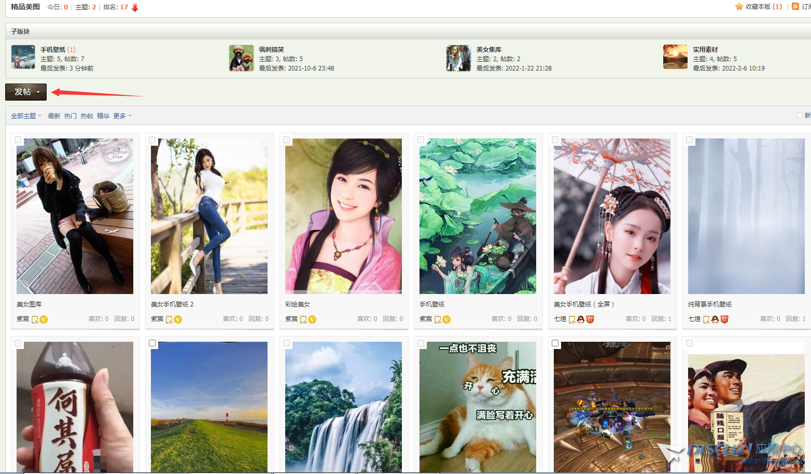This screenshot has width=811, height=474.
Task: Open the waterfall landscape thumbnail
Action: click(x=343, y=407)
